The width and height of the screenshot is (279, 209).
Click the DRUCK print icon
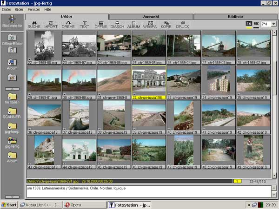click(183, 24)
